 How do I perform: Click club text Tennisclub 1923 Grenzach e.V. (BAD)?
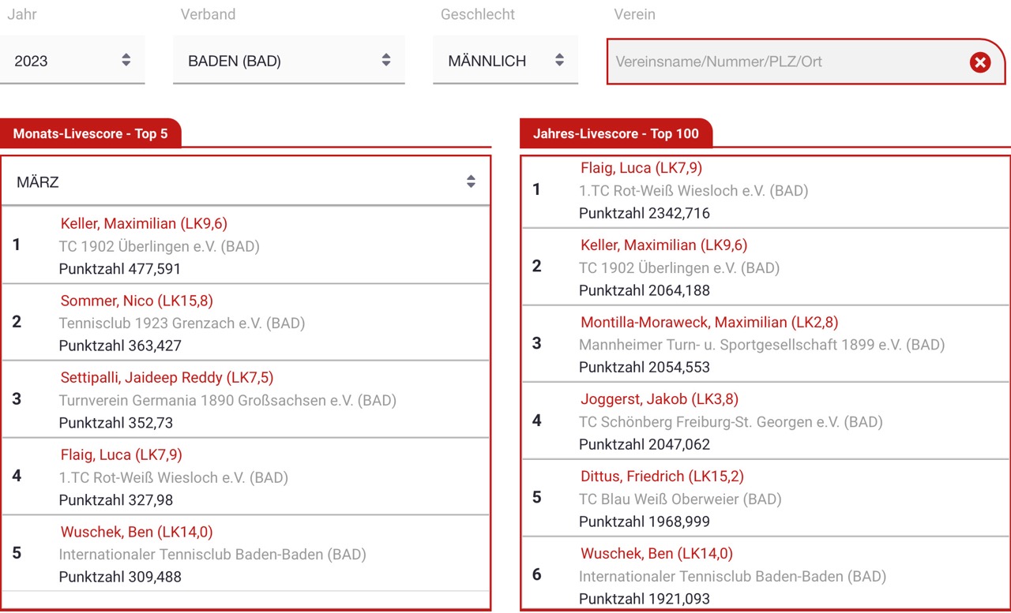click(182, 323)
